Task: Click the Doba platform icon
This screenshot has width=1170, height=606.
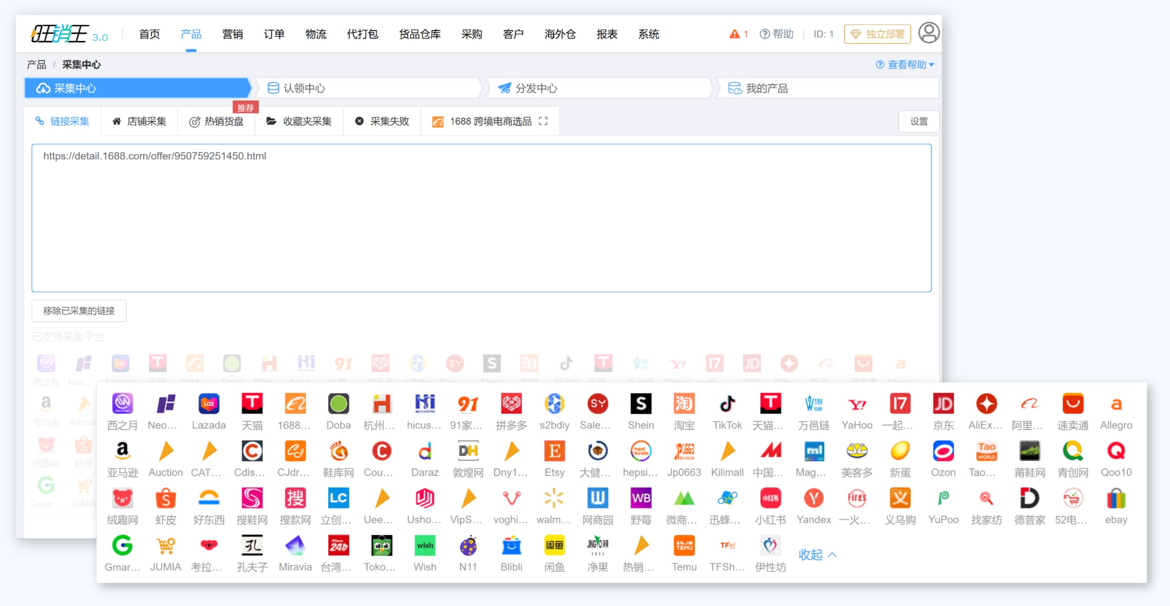Action: click(338, 404)
